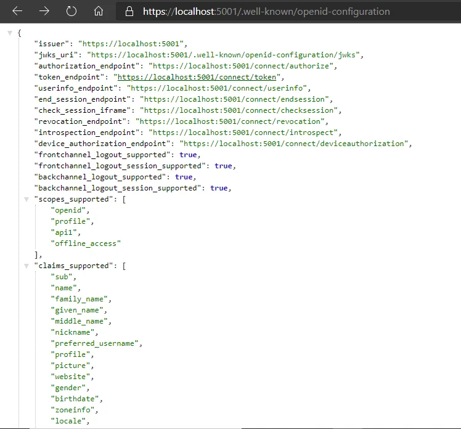Select the "claims_supported" key name
Image resolution: width=461 pixels, height=429 pixels.
[x=73, y=266]
